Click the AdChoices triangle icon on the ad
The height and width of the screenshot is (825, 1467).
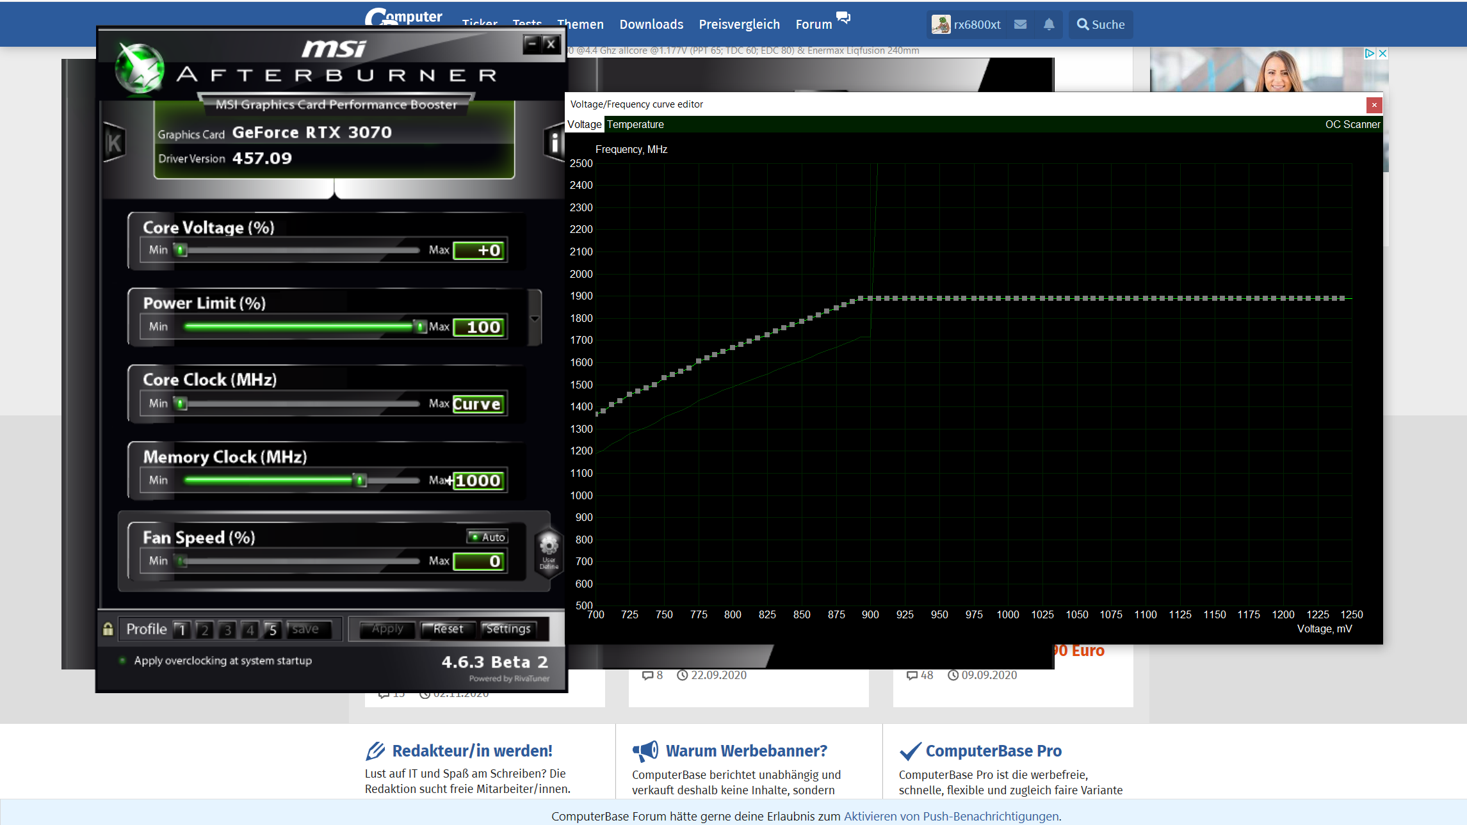coord(1369,53)
